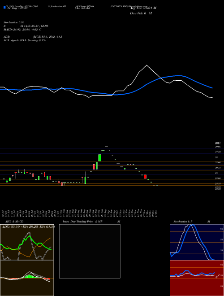Screen dimensions: 224x296
Task: Click the 'SI 14/3: 38.41 / 63.93' reading
Action: point(34,26)
